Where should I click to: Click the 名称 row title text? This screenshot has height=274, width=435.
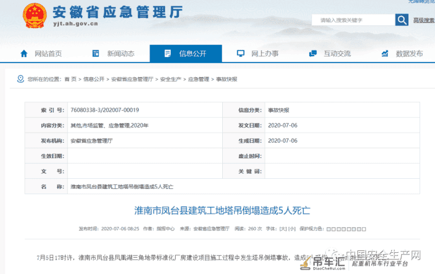(122, 187)
